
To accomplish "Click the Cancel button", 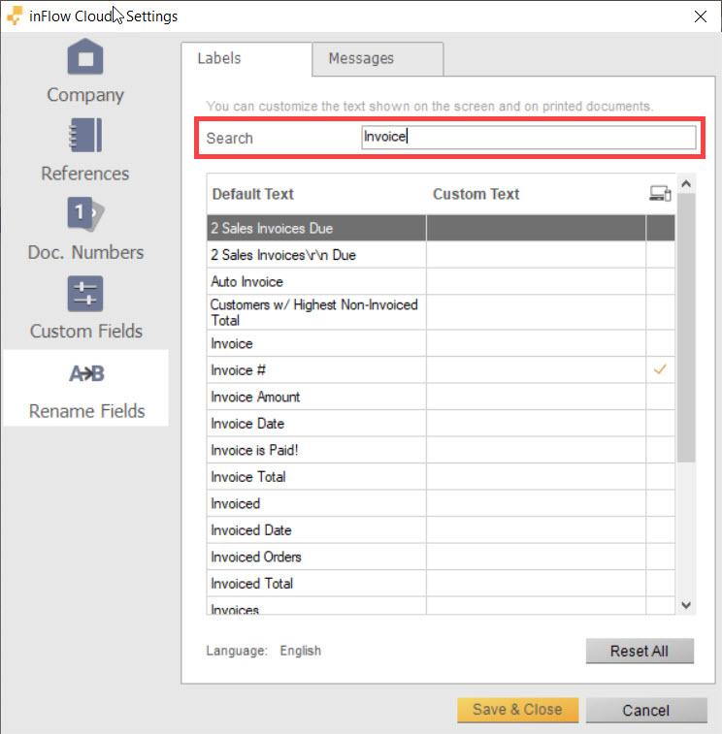I will pos(646,710).
